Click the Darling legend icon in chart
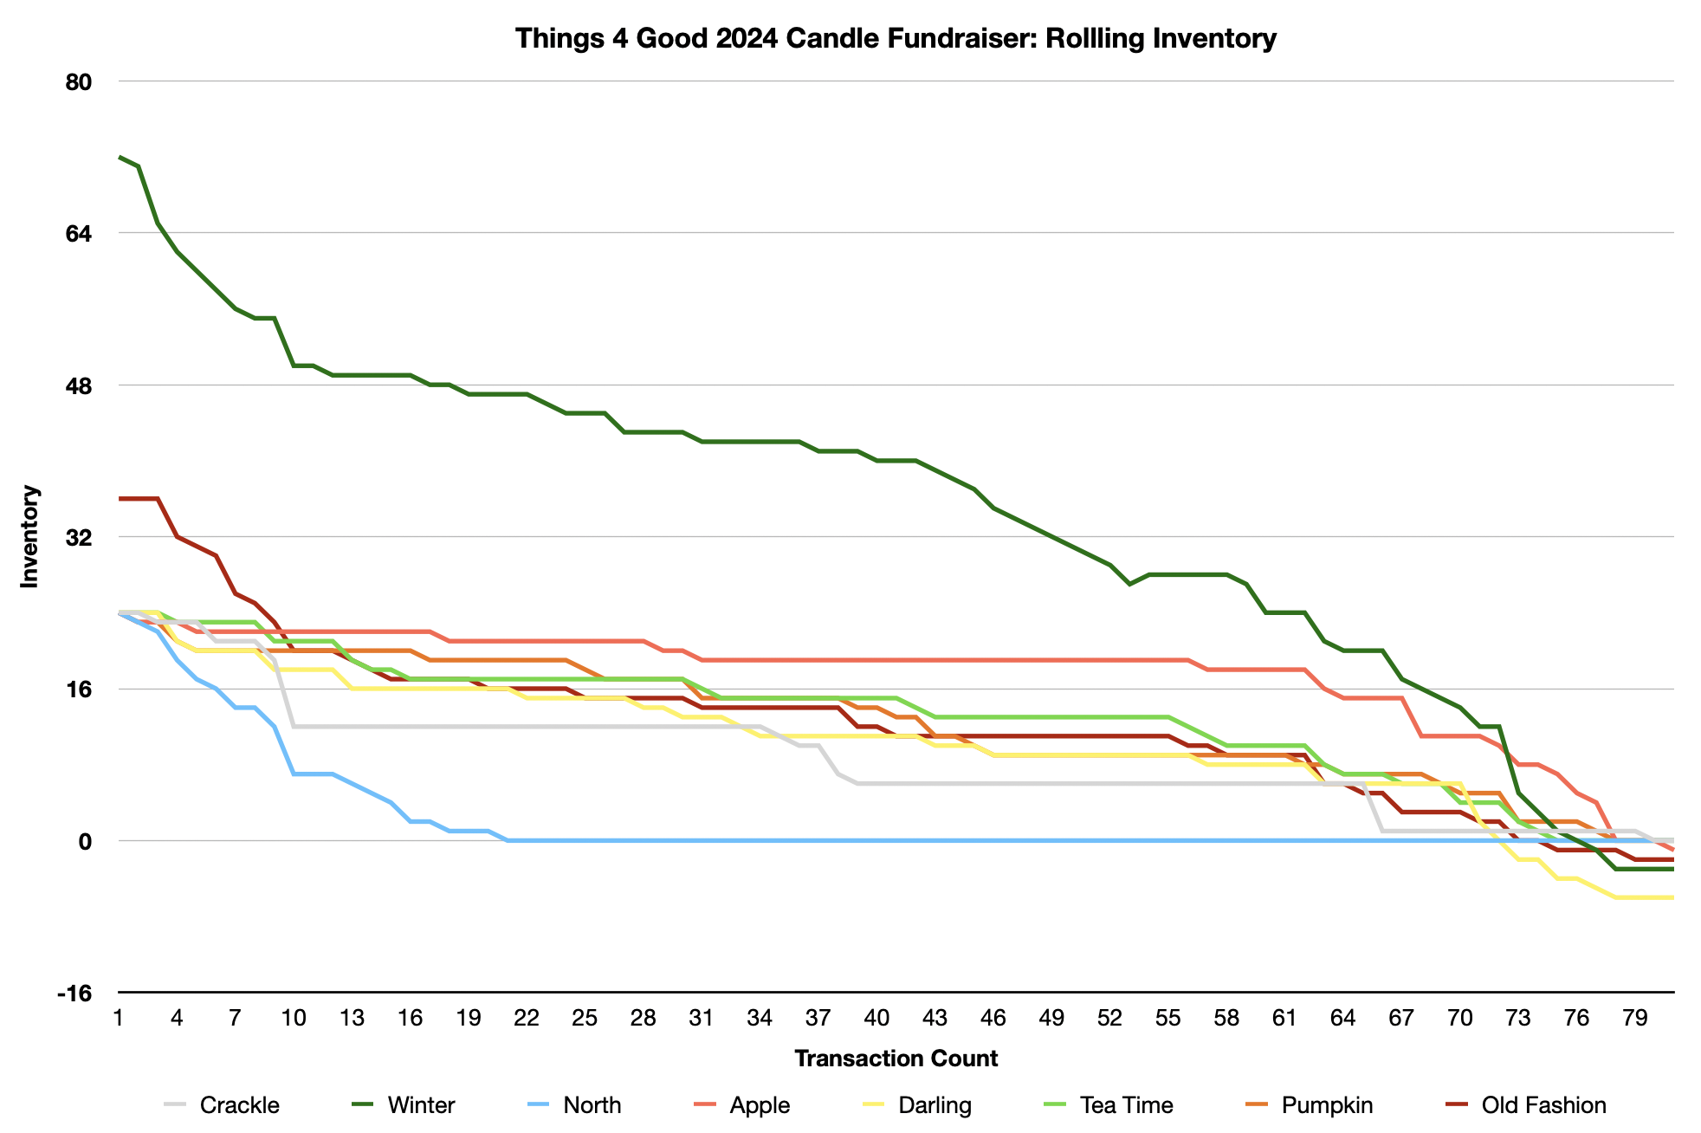 (x=859, y=1103)
